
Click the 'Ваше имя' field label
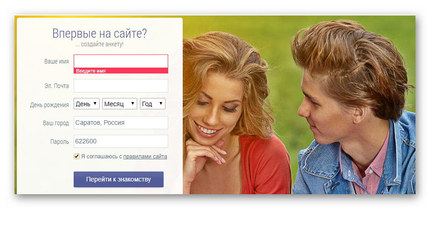pos(56,61)
